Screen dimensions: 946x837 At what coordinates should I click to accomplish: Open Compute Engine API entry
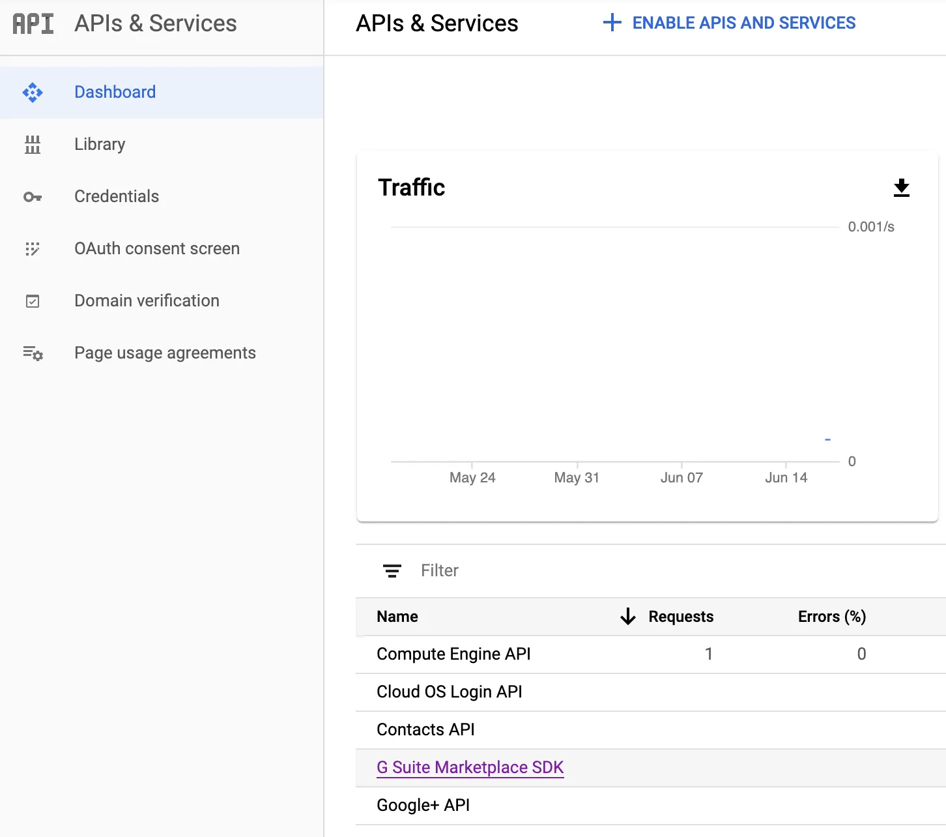point(453,654)
